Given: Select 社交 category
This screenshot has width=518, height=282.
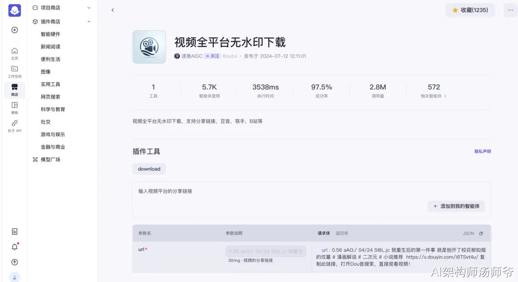Looking at the screenshot, I should tap(46, 122).
